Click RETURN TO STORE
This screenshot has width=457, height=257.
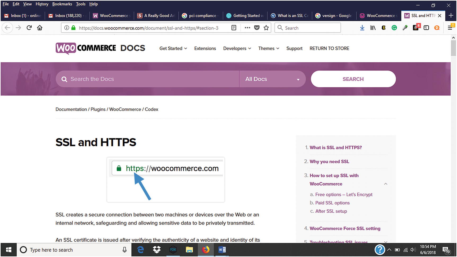(329, 48)
